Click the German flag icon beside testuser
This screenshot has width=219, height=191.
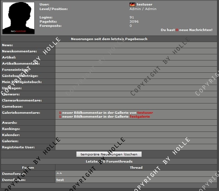(x=132, y=5)
